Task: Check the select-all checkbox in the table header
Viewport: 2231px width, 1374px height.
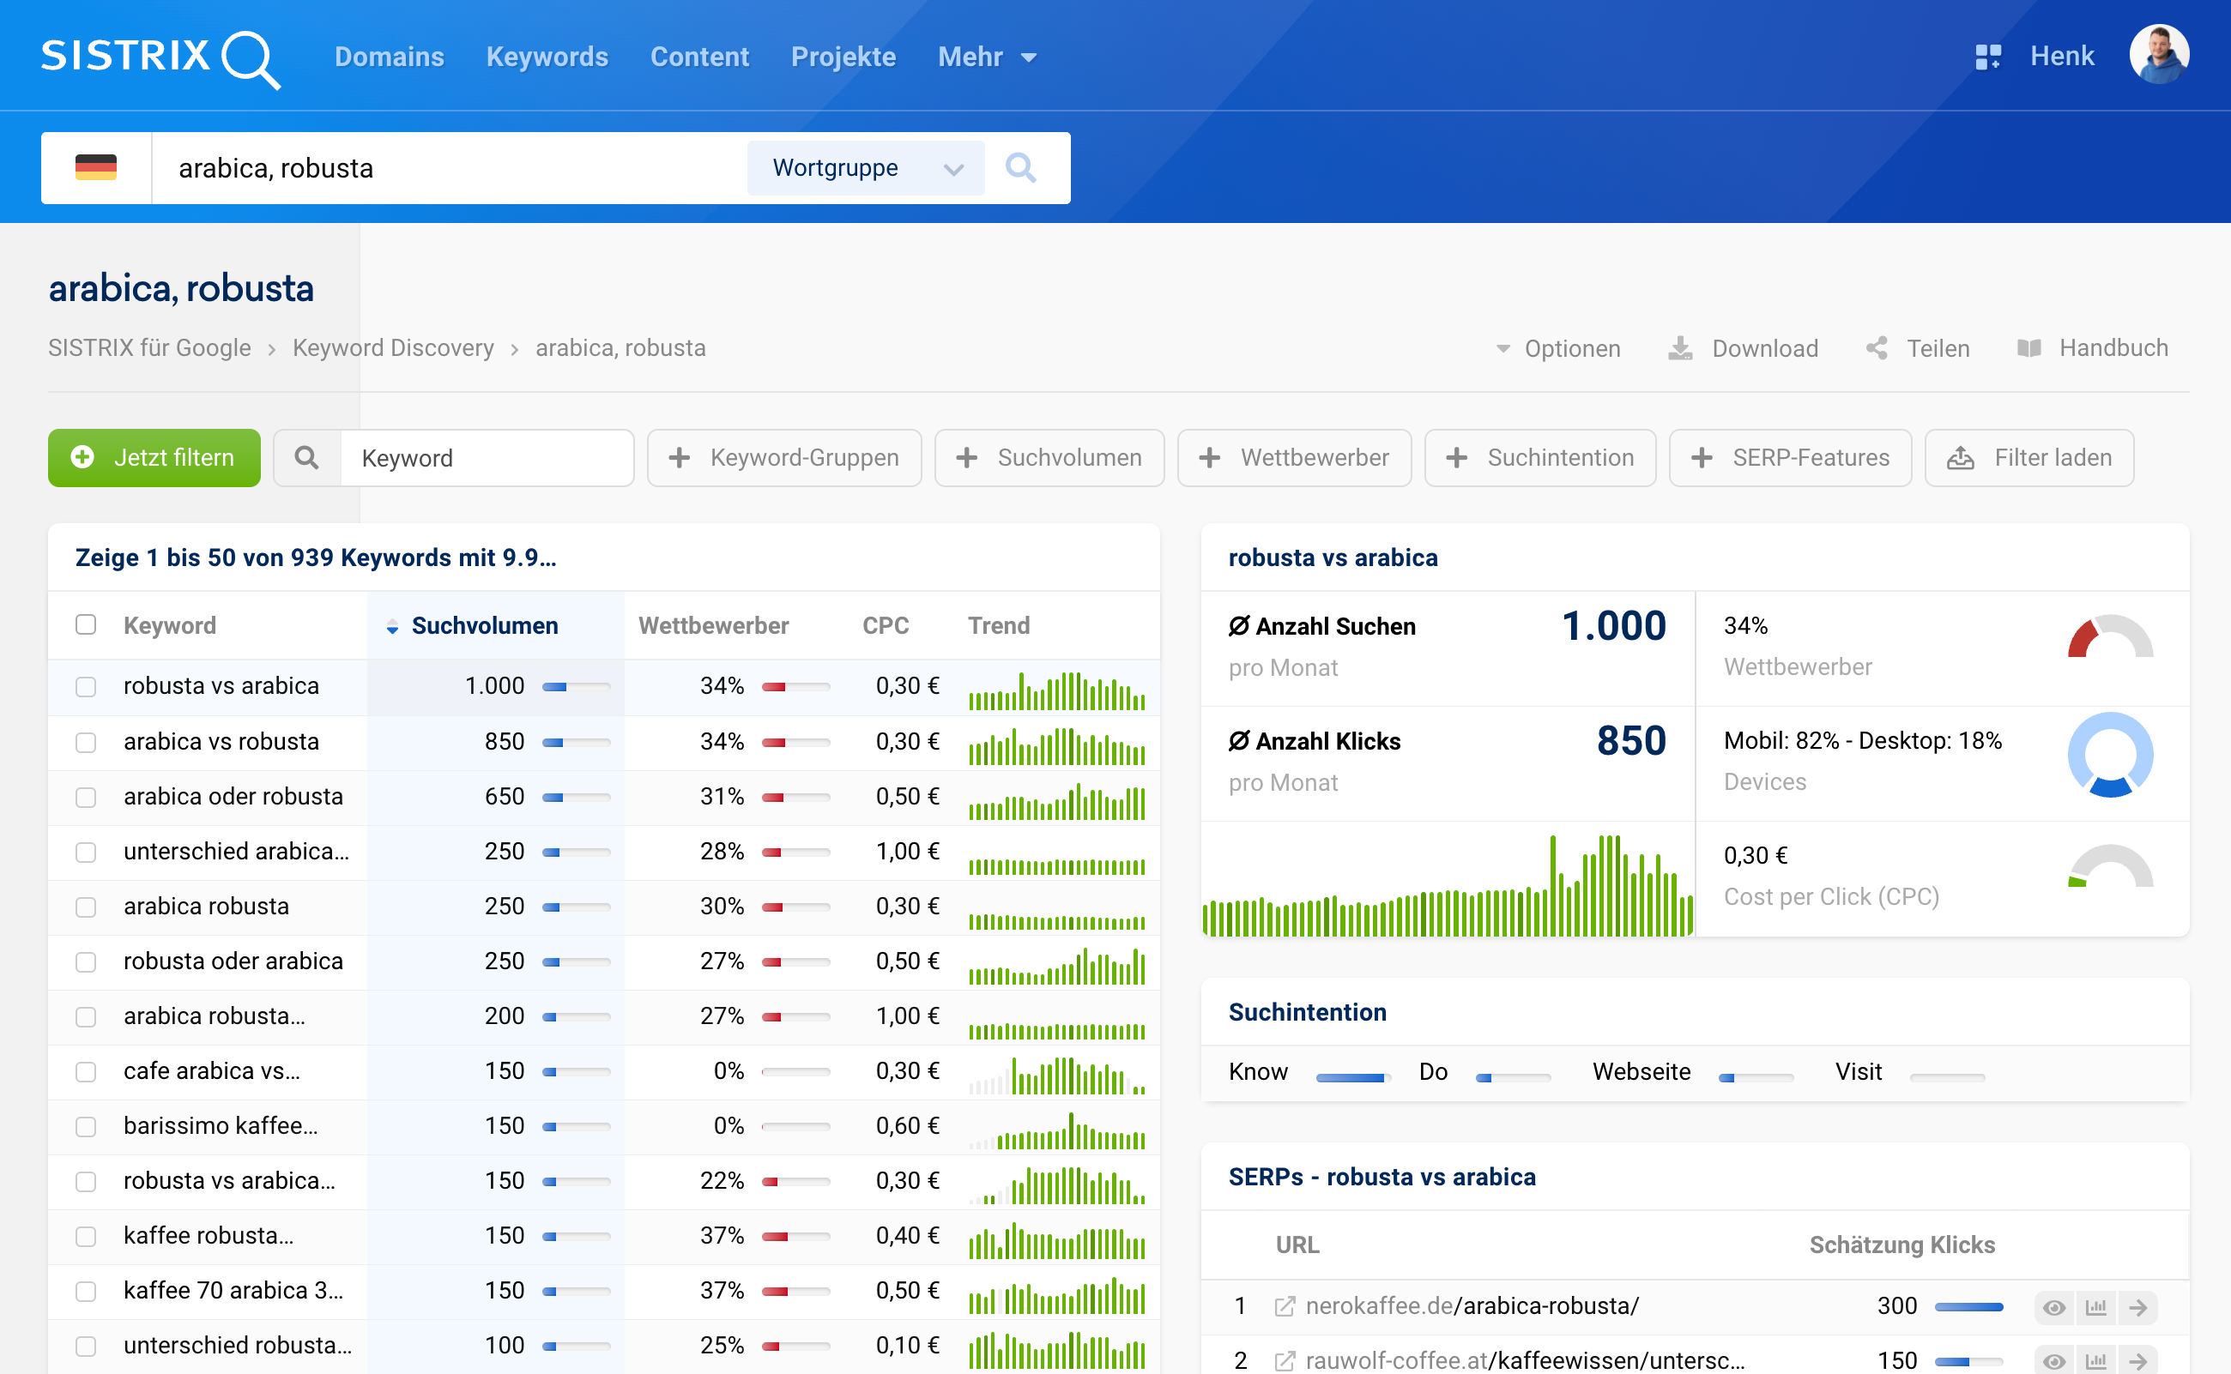Action: point(86,624)
